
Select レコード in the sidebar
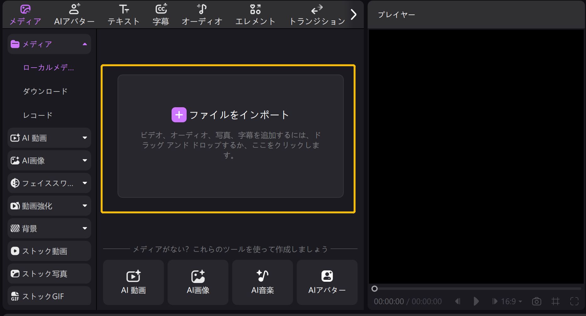point(38,115)
